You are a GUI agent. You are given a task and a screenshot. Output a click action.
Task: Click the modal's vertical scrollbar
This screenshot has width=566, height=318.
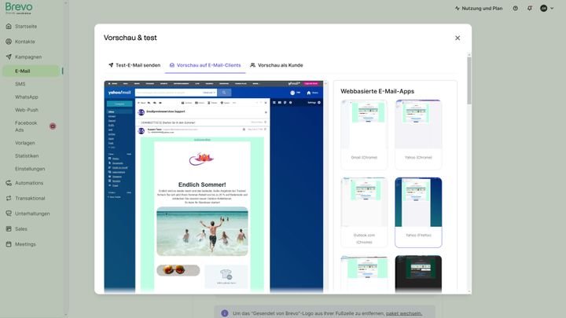(x=469, y=81)
